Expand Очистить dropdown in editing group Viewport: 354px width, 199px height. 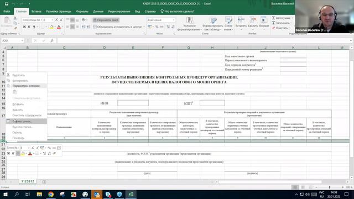pyautogui.click(x=289, y=28)
